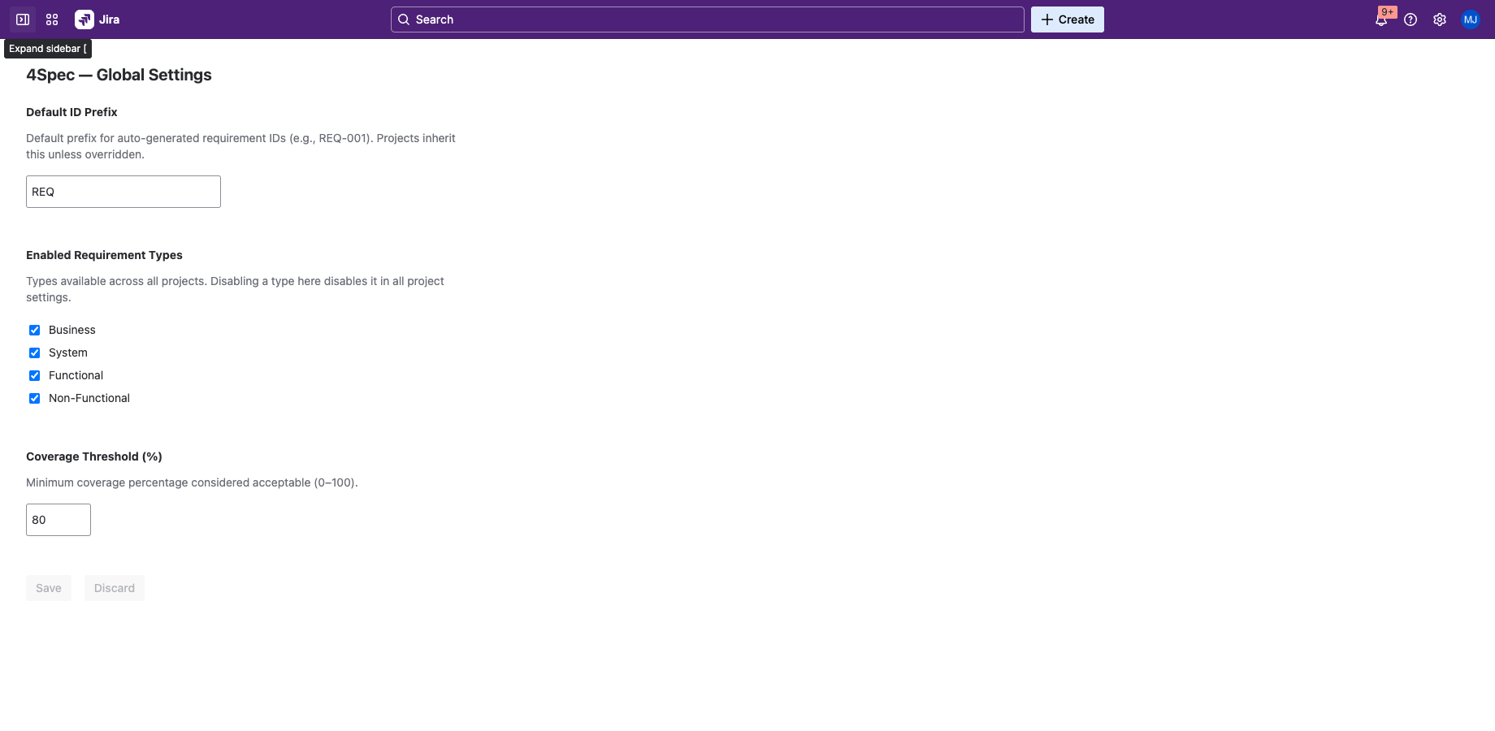Click into the Coverage Threshold input showing 80
1495x731 pixels.
coord(58,520)
